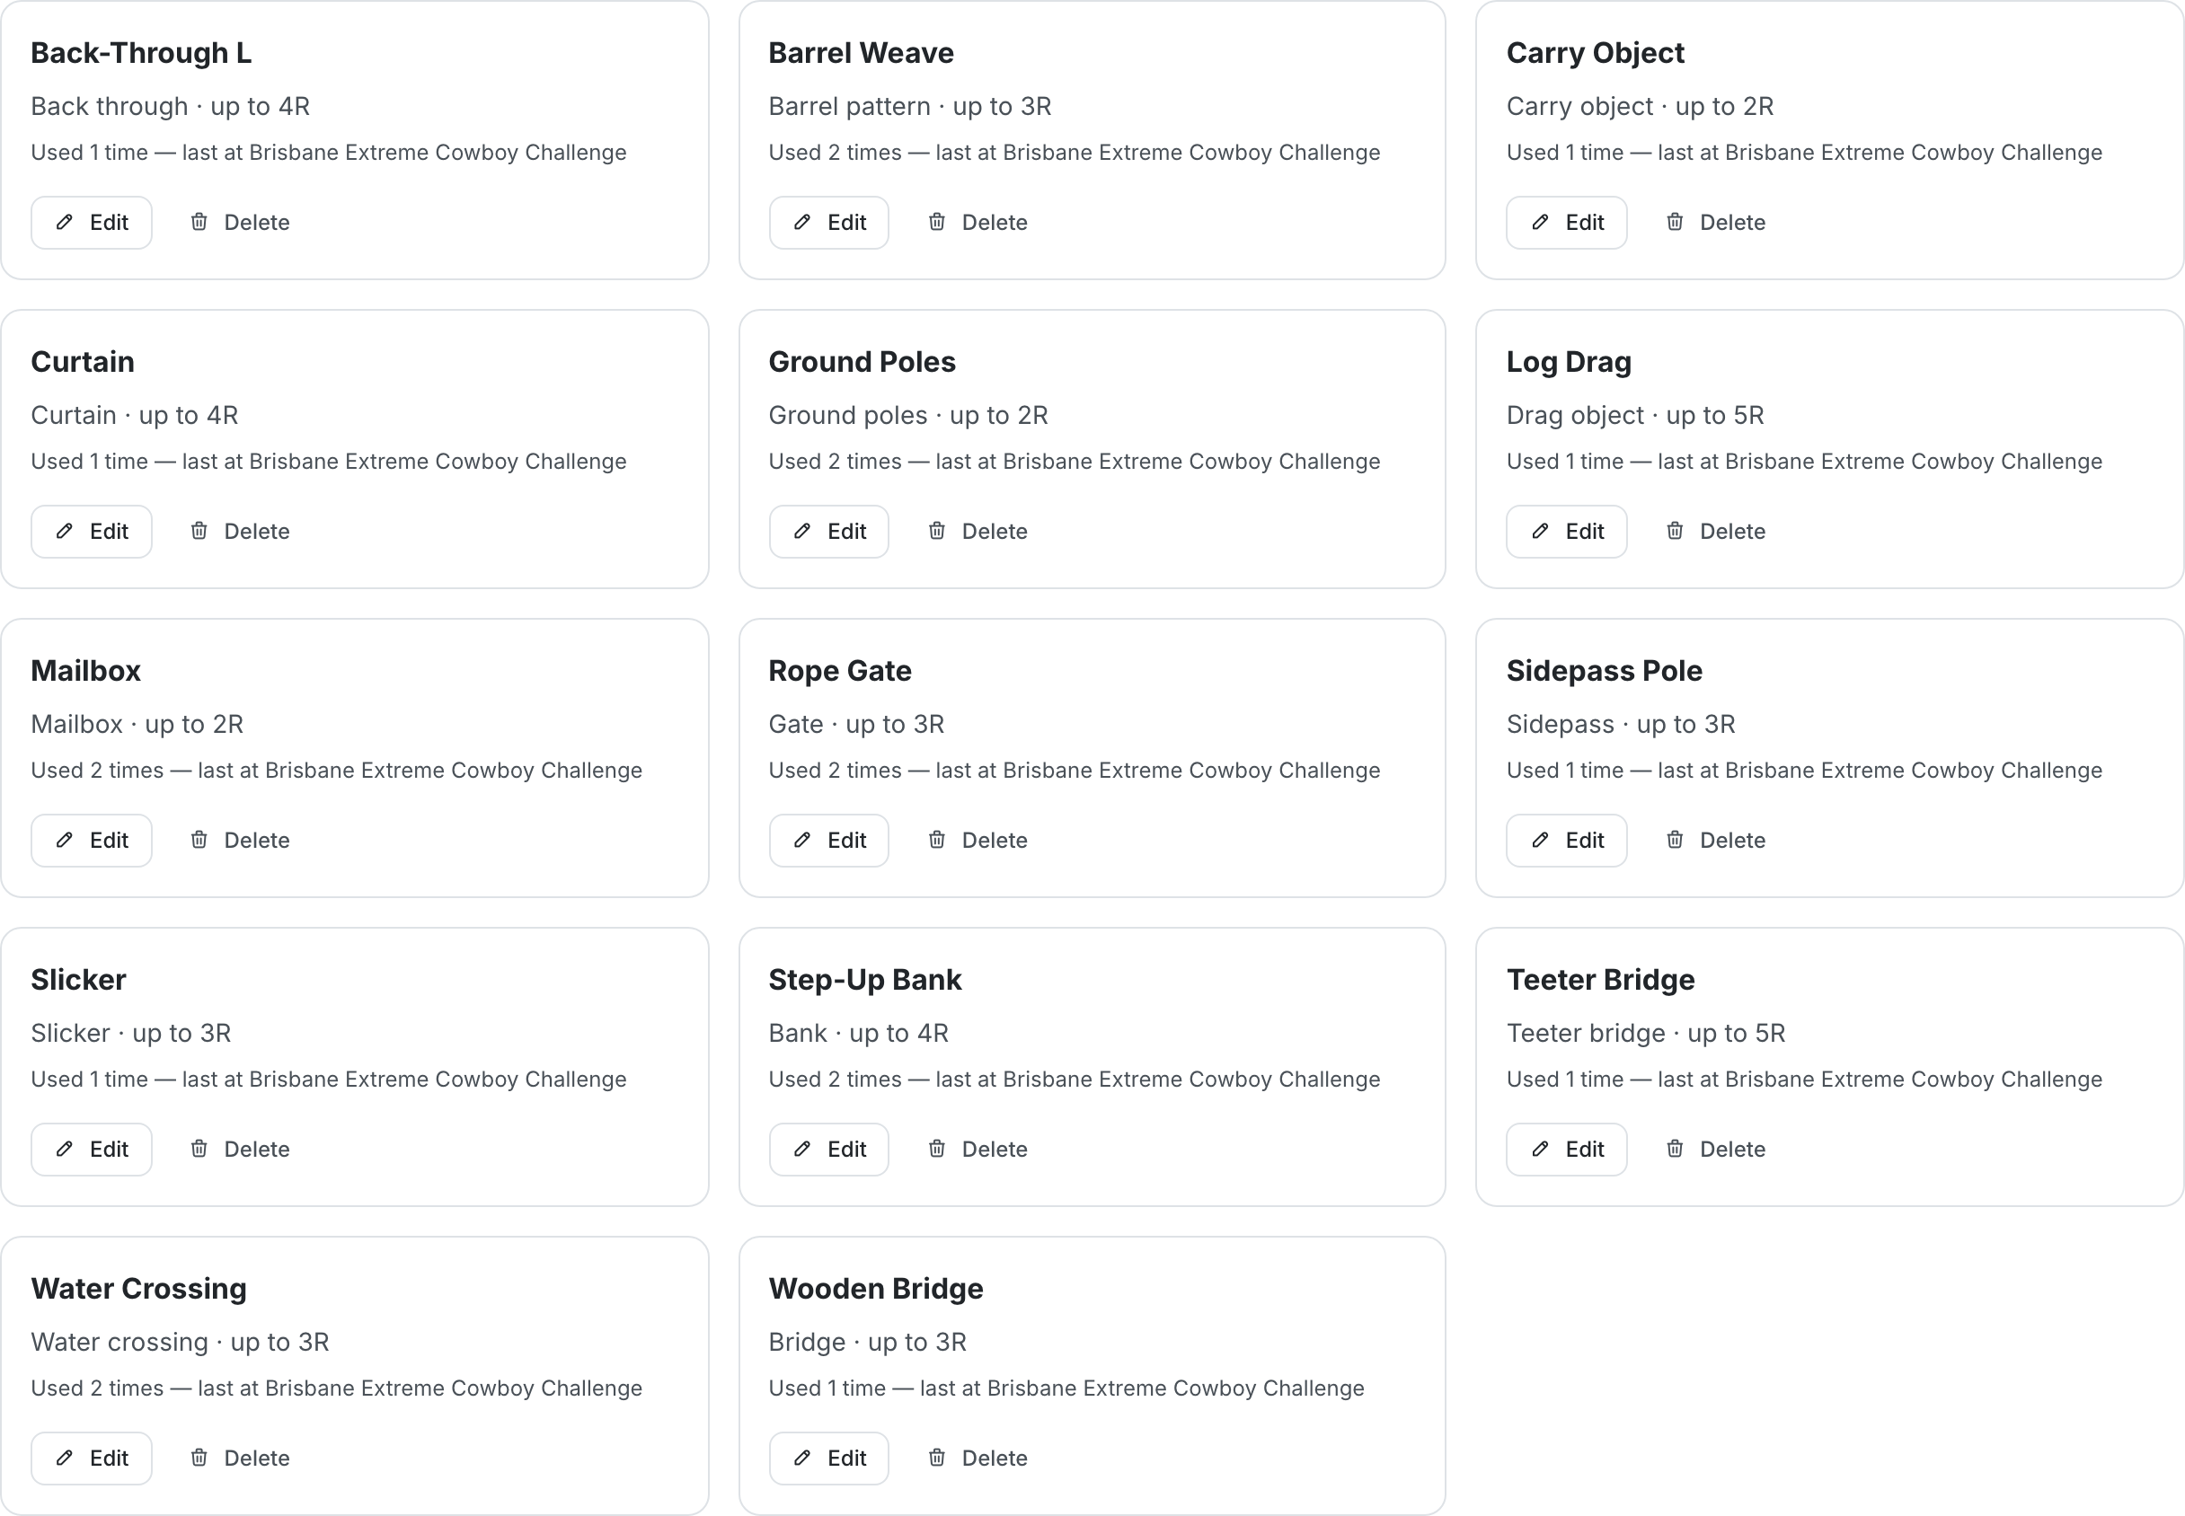The height and width of the screenshot is (1516, 2185).
Task: Edit the Carry Object obstacle
Action: 1568,222
